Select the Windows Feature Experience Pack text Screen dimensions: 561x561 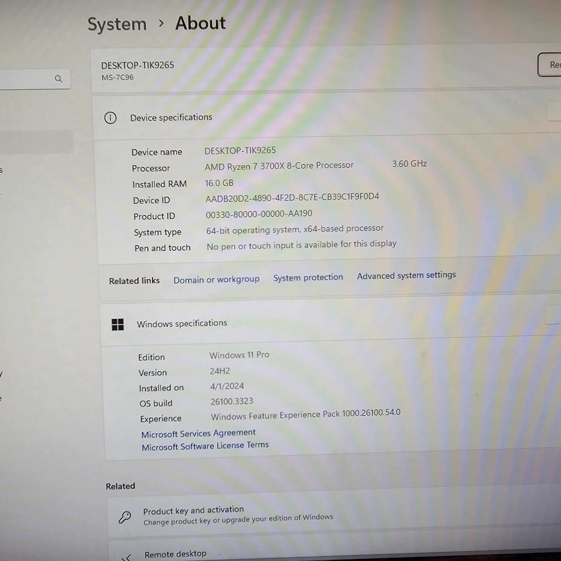[305, 415]
